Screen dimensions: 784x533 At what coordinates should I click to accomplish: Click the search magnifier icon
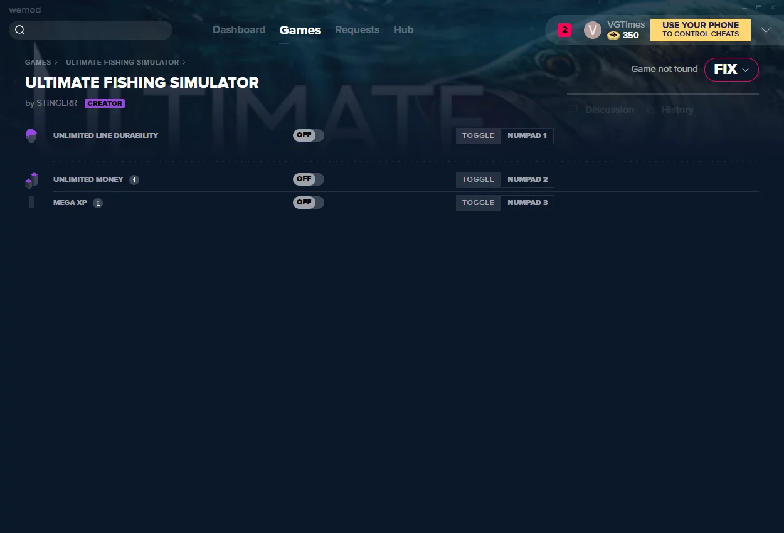tap(20, 30)
